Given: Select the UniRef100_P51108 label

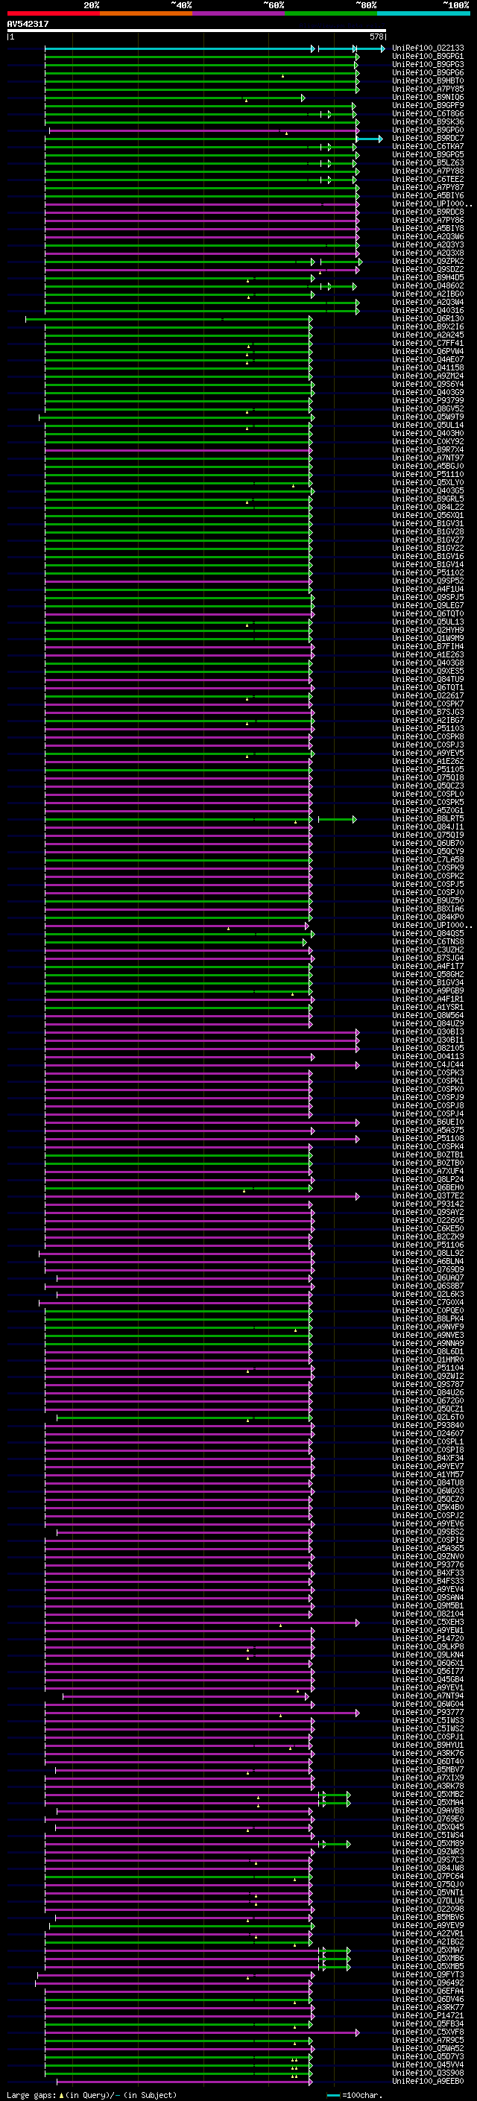Looking at the screenshot, I should click(x=428, y=1139).
